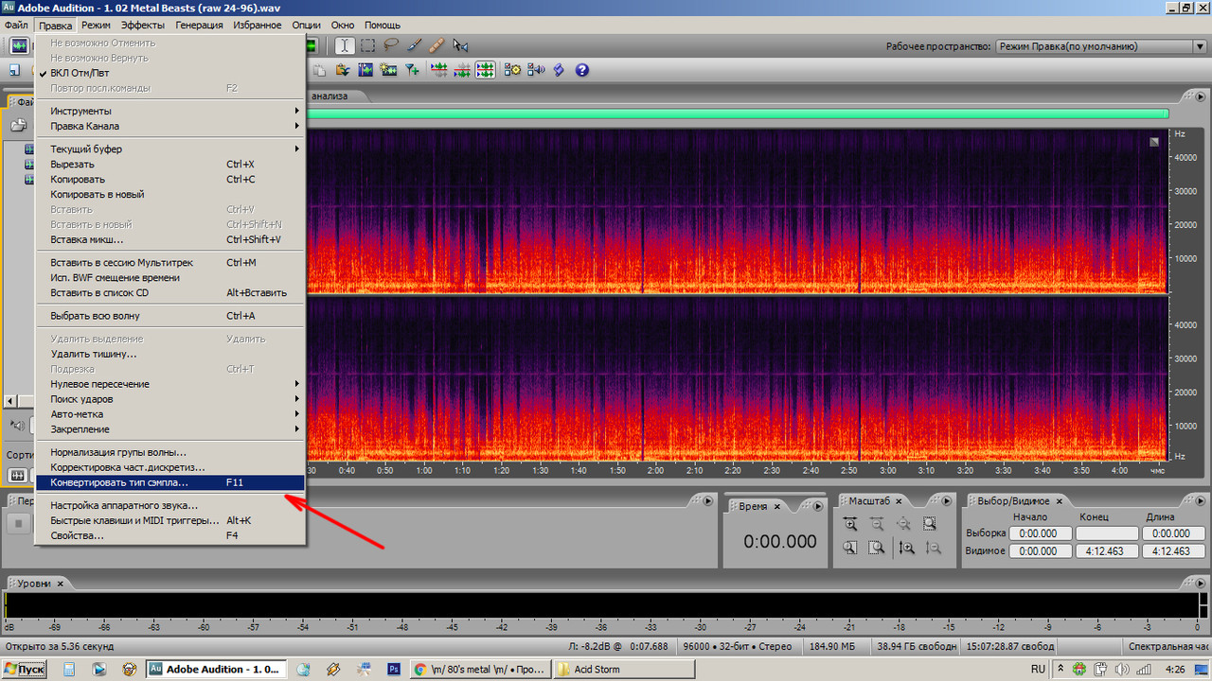Click the Пуск Start button
The image size is (1212, 681).
26,670
